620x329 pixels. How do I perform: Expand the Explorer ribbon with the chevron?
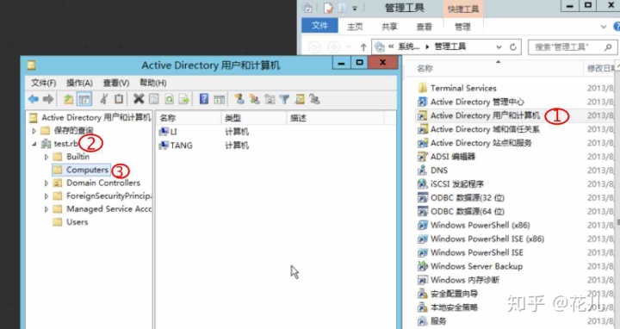pyautogui.click(x=604, y=27)
